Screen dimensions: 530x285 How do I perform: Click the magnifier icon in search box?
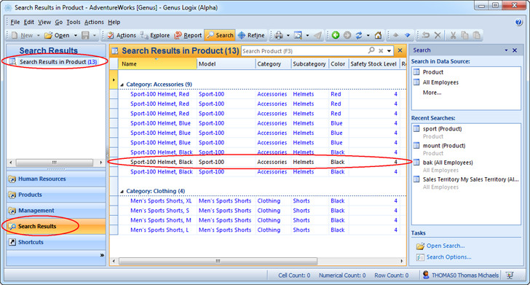coord(371,50)
